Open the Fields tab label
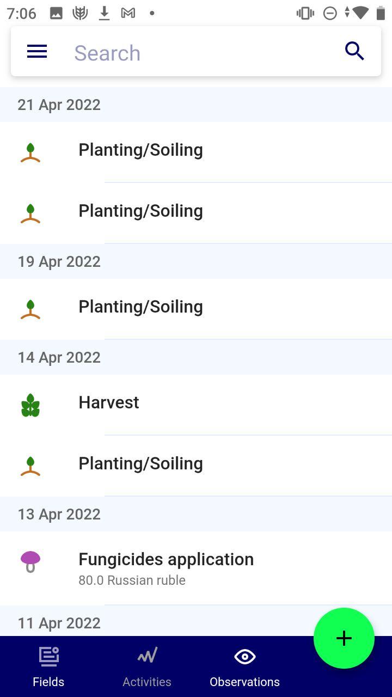392x697 pixels. point(48,682)
